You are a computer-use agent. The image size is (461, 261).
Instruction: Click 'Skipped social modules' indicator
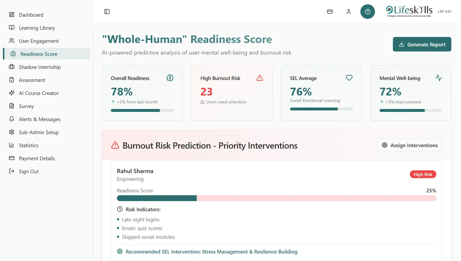[148, 237]
